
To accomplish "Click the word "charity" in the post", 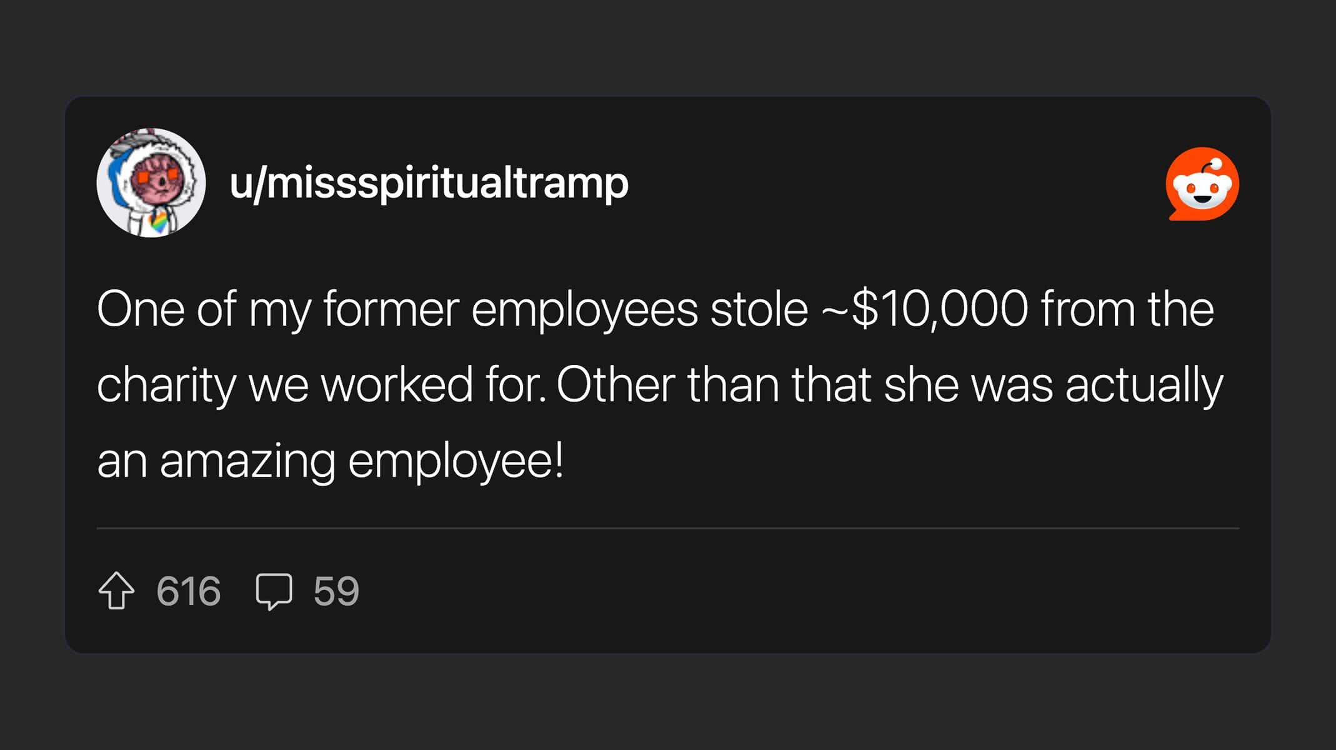I will [x=166, y=385].
